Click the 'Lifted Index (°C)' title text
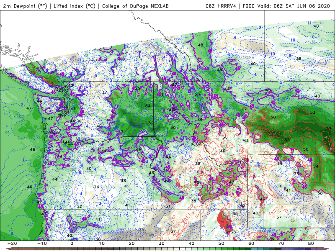This screenshot has width=335, height=251. (75, 6)
